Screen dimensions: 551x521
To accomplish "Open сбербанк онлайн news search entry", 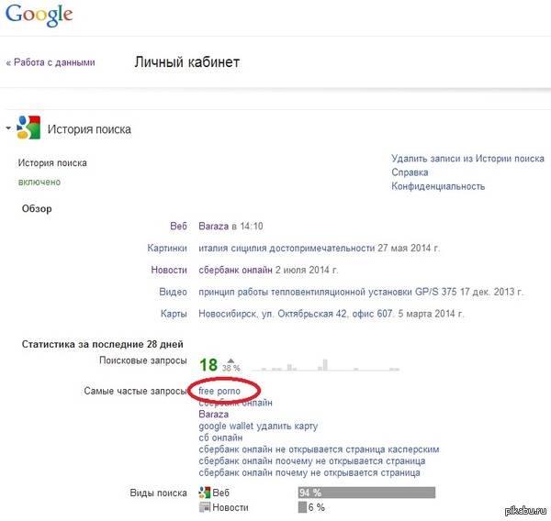I will [236, 271].
